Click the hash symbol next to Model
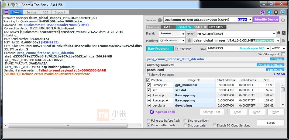The image size is (289, 140). click(x=279, y=33)
